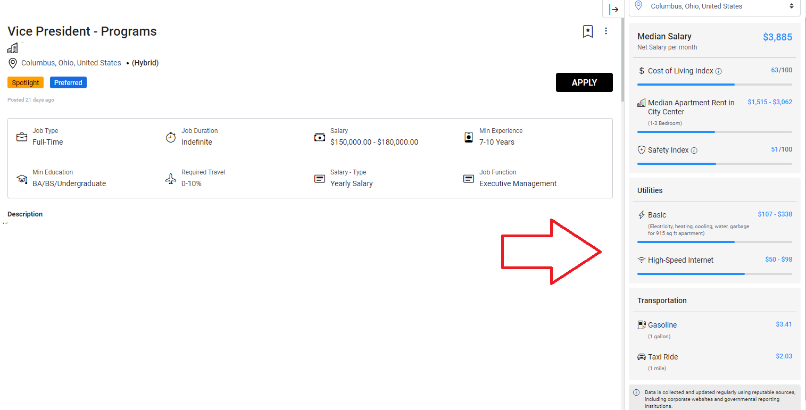Screen dimensions: 806x410
Task: Click the Spotlight badge
Action: 26,82
